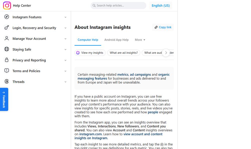Click the chain link icon in Copy link
Viewport: 251px width, 149px height.
coord(156,27)
